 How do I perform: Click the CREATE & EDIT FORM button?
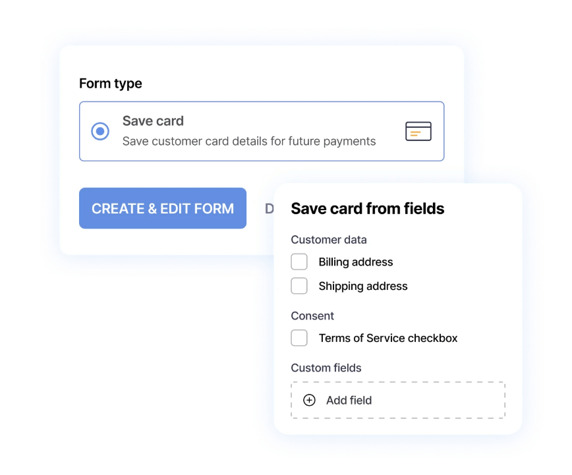click(x=162, y=208)
